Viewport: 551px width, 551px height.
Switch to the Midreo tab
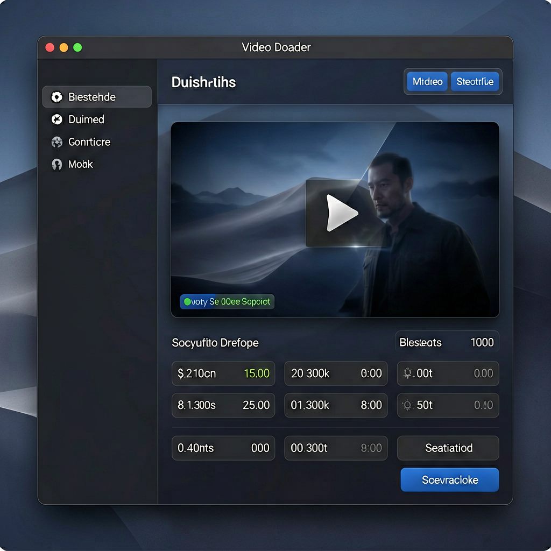427,82
